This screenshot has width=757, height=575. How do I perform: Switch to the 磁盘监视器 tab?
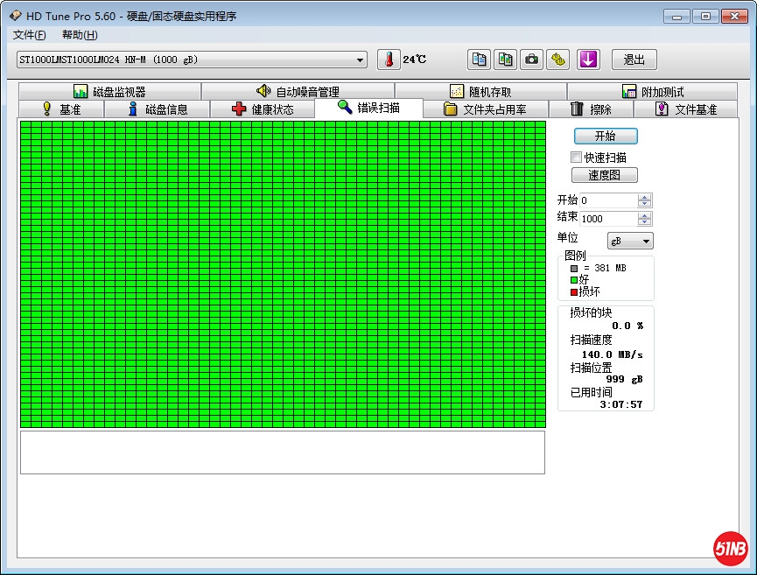click(x=109, y=92)
